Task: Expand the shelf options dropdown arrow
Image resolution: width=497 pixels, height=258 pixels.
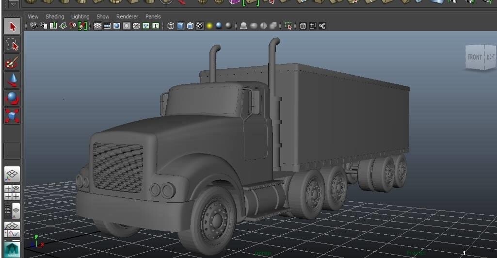Action: coord(13,4)
